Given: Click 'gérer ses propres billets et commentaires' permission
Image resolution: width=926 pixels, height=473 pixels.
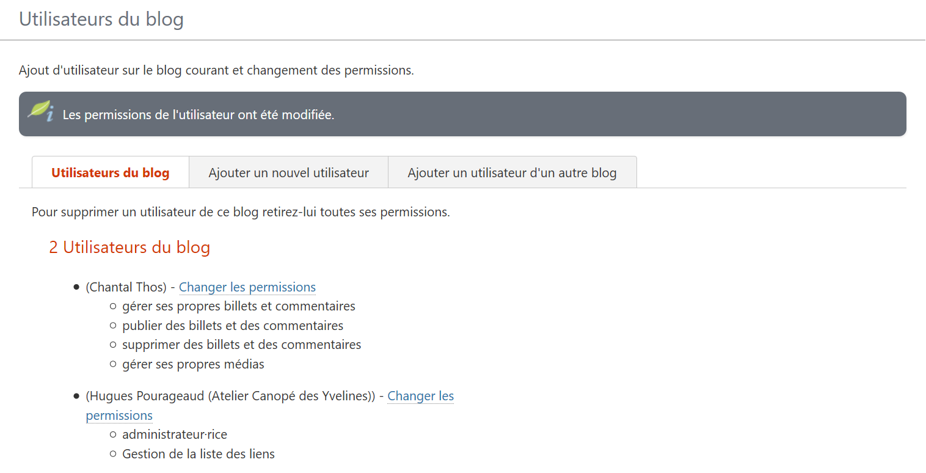Looking at the screenshot, I should 238,306.
